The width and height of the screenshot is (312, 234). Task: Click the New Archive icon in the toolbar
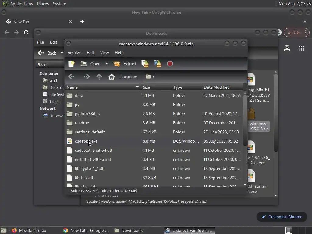click(x=71, y=64)
